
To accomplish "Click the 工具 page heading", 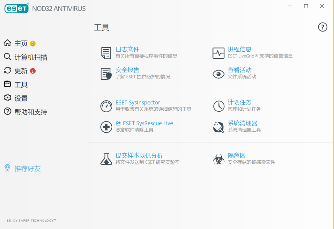I will pos(102,28).
